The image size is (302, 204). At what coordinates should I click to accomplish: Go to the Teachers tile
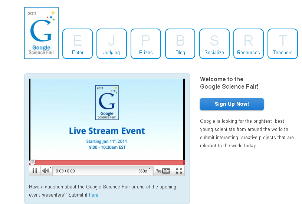pos(283,44)
